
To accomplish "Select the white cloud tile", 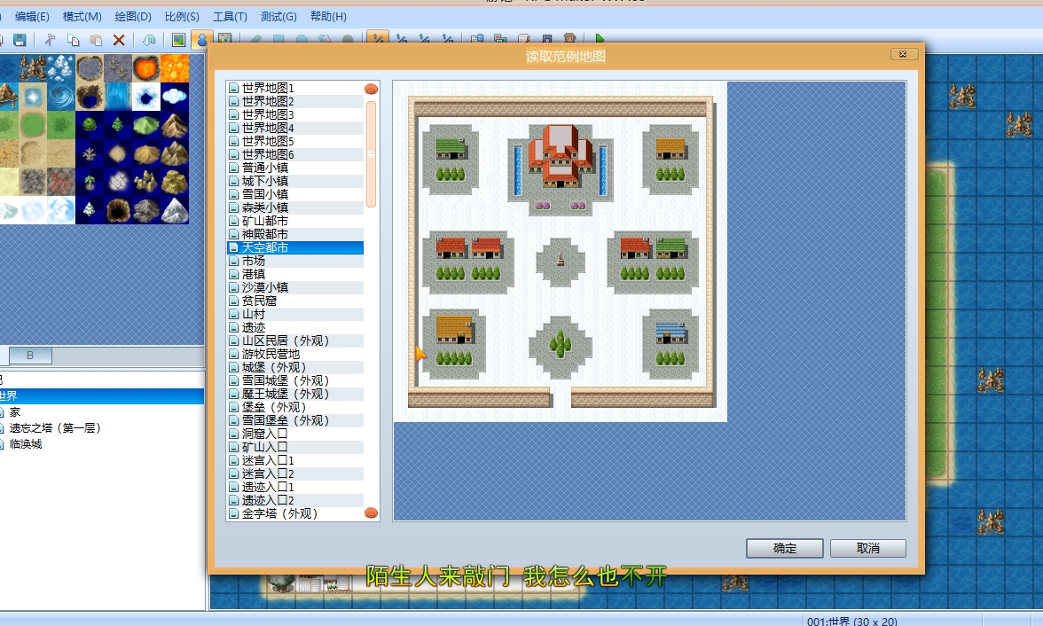I will point(174,97).
